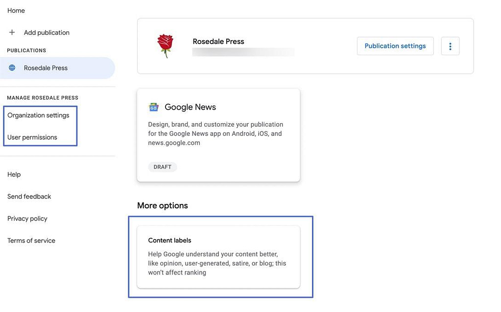Click Add publication
Screen dimensions: 501x312
[x=46, y=32]
